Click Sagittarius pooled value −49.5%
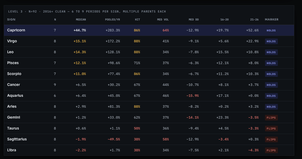The width and height of the screenshot is (302, 159). (x=114, y=139)
